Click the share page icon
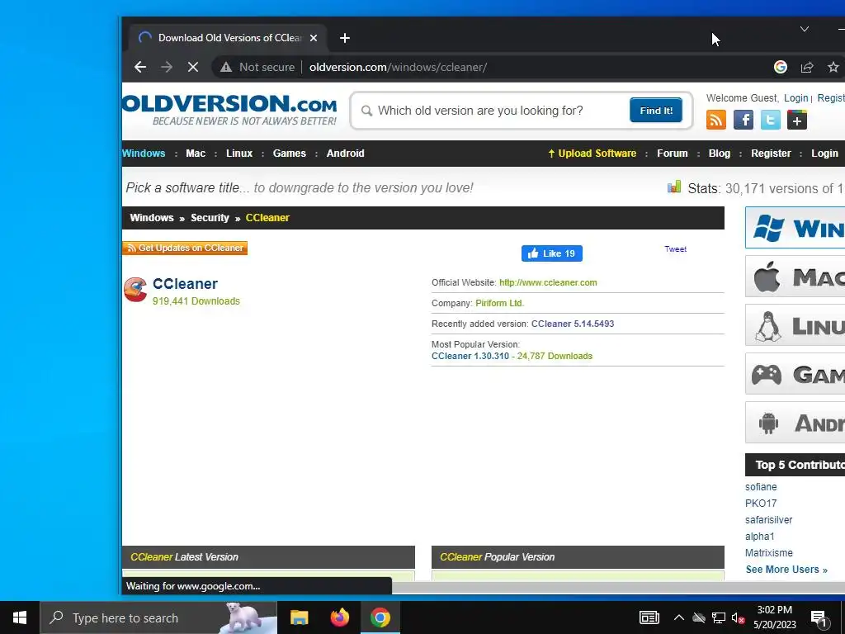The width and height of the screenshot is (845, 634). [807, 67]
